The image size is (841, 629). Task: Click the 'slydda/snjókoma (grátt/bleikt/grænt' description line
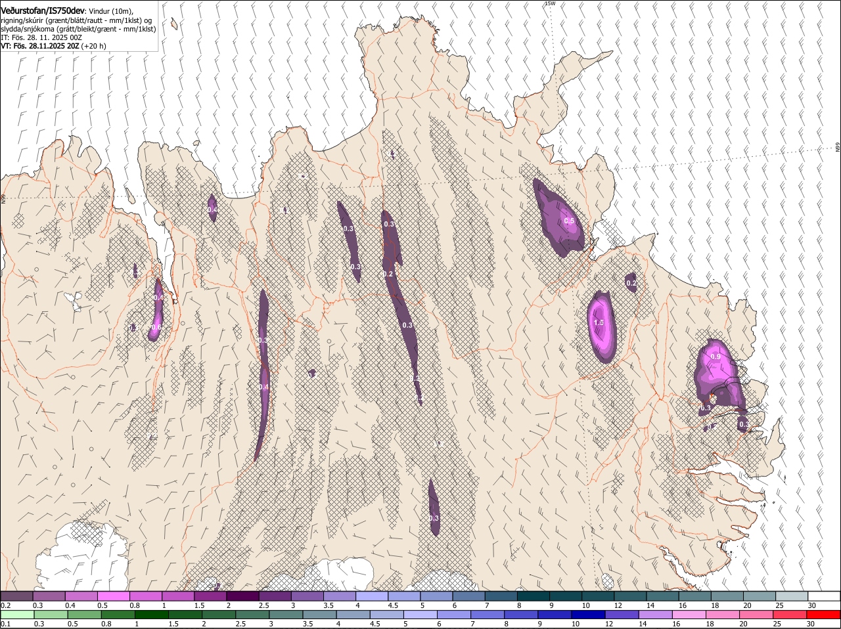pos(78,29)
